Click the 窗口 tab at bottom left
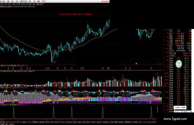 coord(4,122)
